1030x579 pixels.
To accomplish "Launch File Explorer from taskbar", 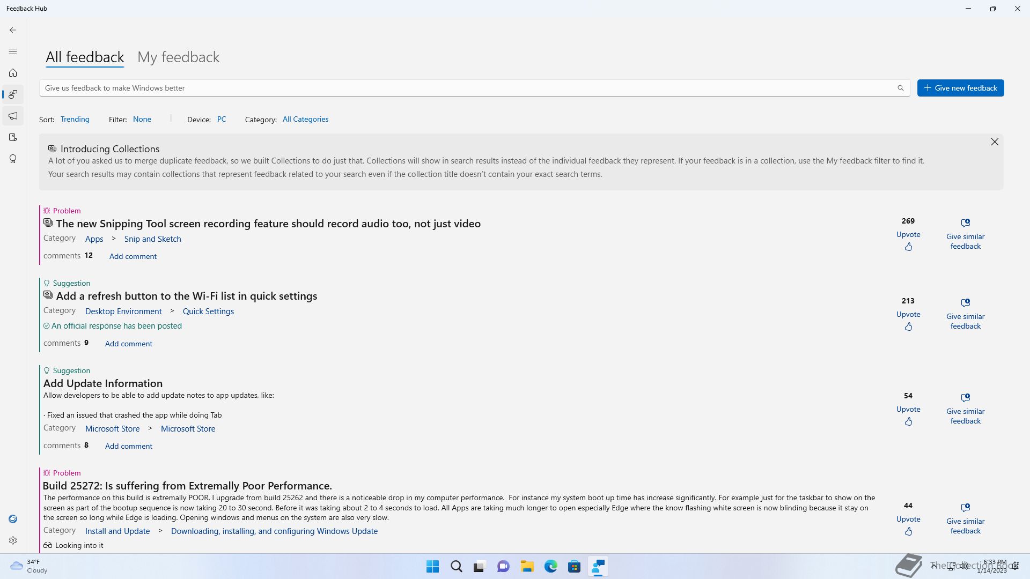I will pos(527,567).
